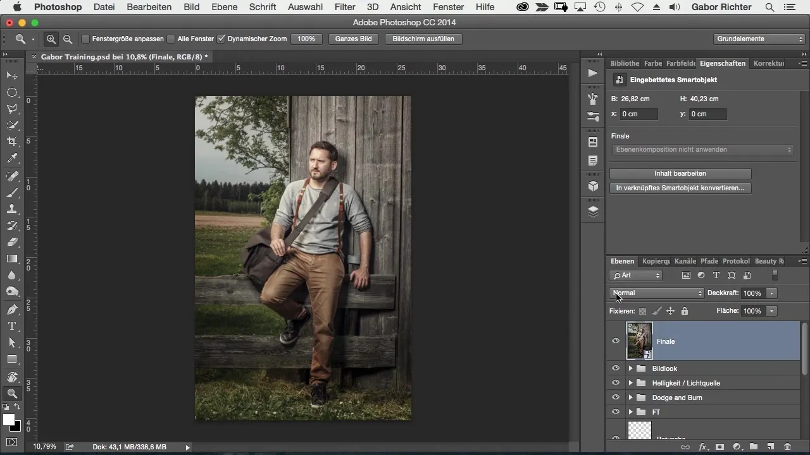Select the Move tool

coord(12,76)
